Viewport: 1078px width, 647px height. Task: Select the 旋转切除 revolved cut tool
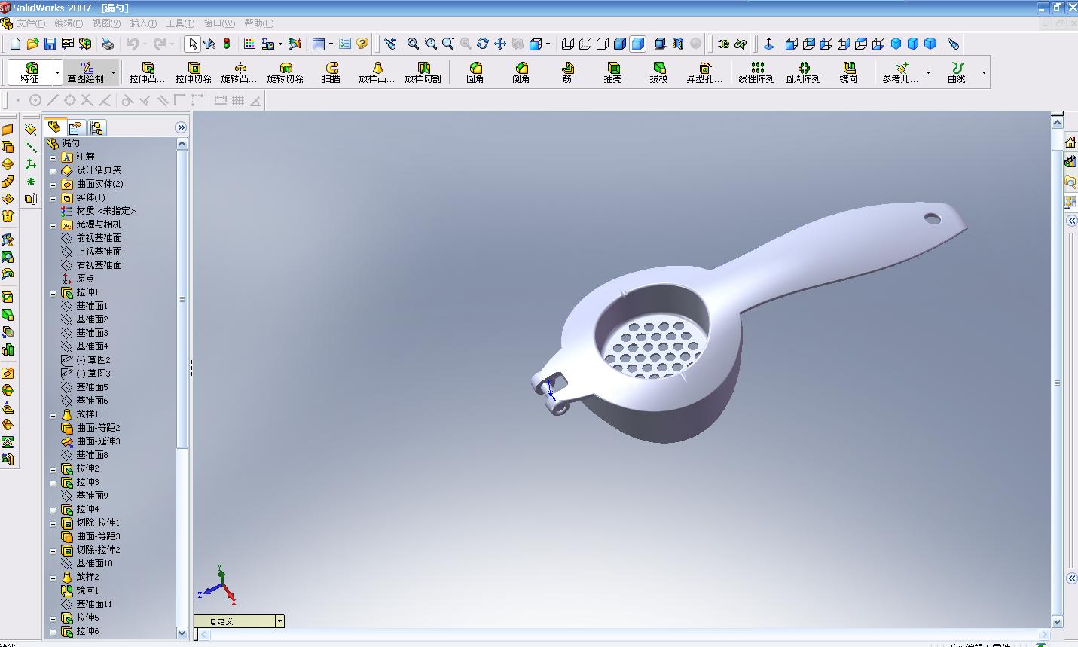(286, 72)
